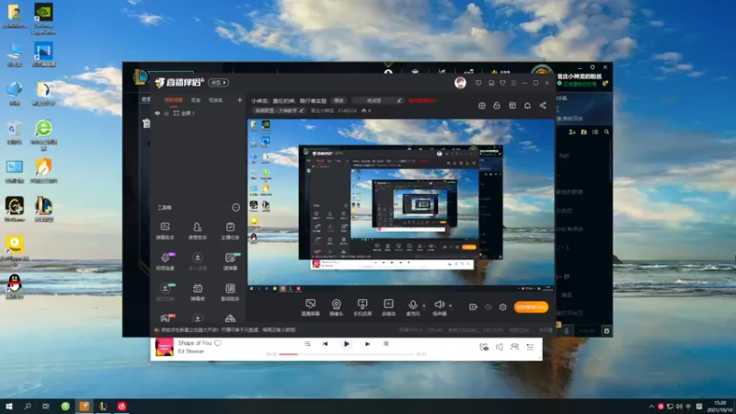Open the skin (T-shirt) icon in title bar
Viewport: 736px width, 414px height.
point(502,83)
